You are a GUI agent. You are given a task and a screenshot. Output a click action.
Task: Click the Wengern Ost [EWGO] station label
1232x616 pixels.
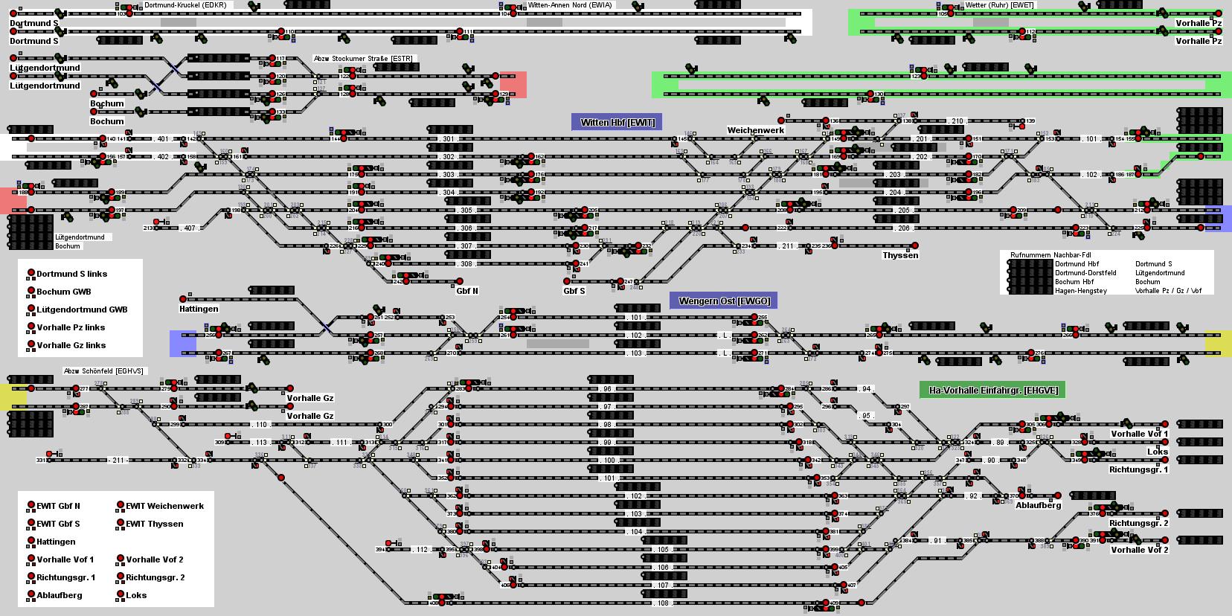723,301
